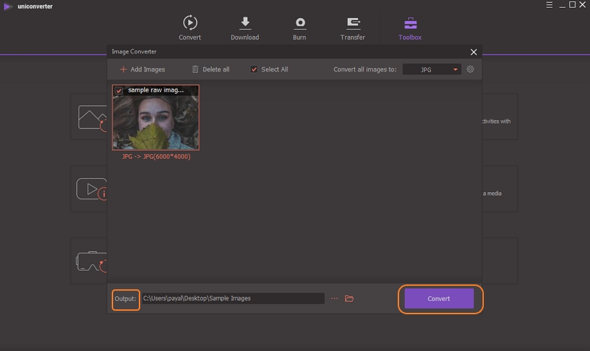Close the Image Converter dialog
590x351 pixels.
click(473, 52)
